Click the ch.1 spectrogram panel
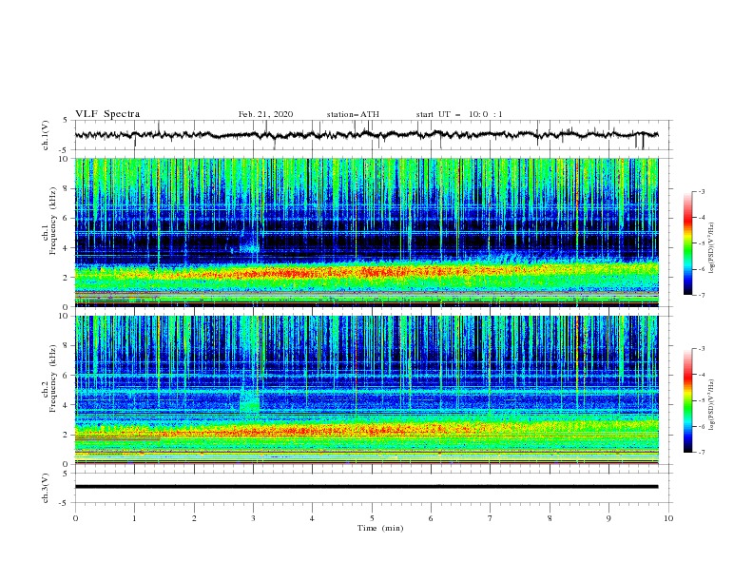Viewport: 753px width, 582px height. click(x=367, y=232)
